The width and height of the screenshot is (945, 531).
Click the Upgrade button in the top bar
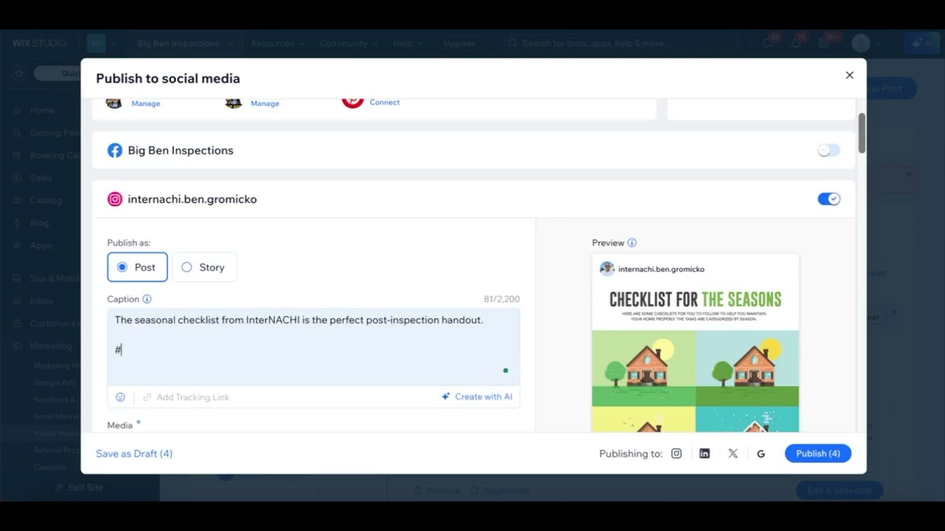[x=459, y=44]
